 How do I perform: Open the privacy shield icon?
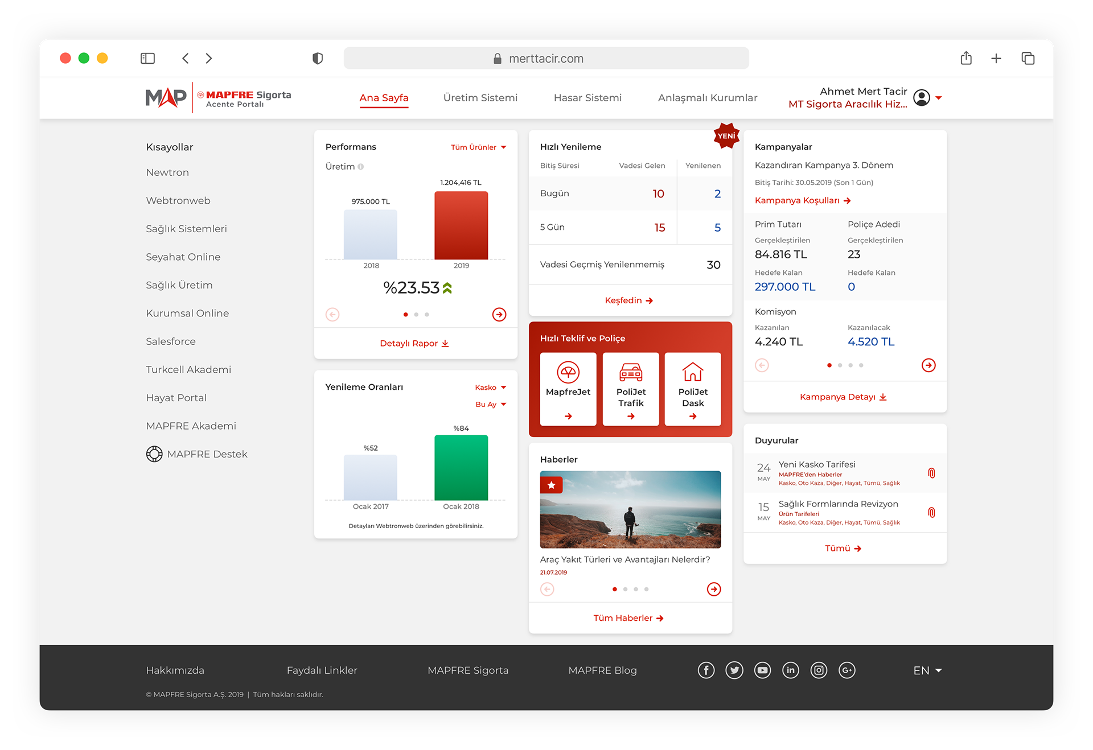318,58
